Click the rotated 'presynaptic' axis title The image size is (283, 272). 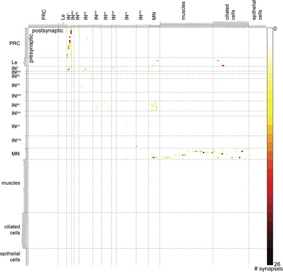(31, 48)
